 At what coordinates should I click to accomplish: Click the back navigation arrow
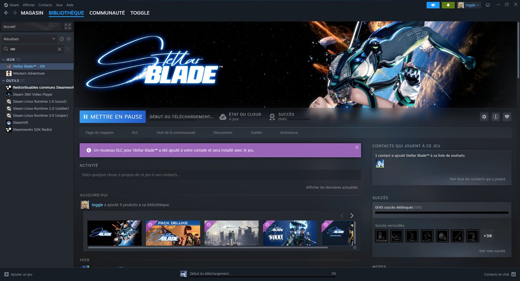(x=6, y=13)
